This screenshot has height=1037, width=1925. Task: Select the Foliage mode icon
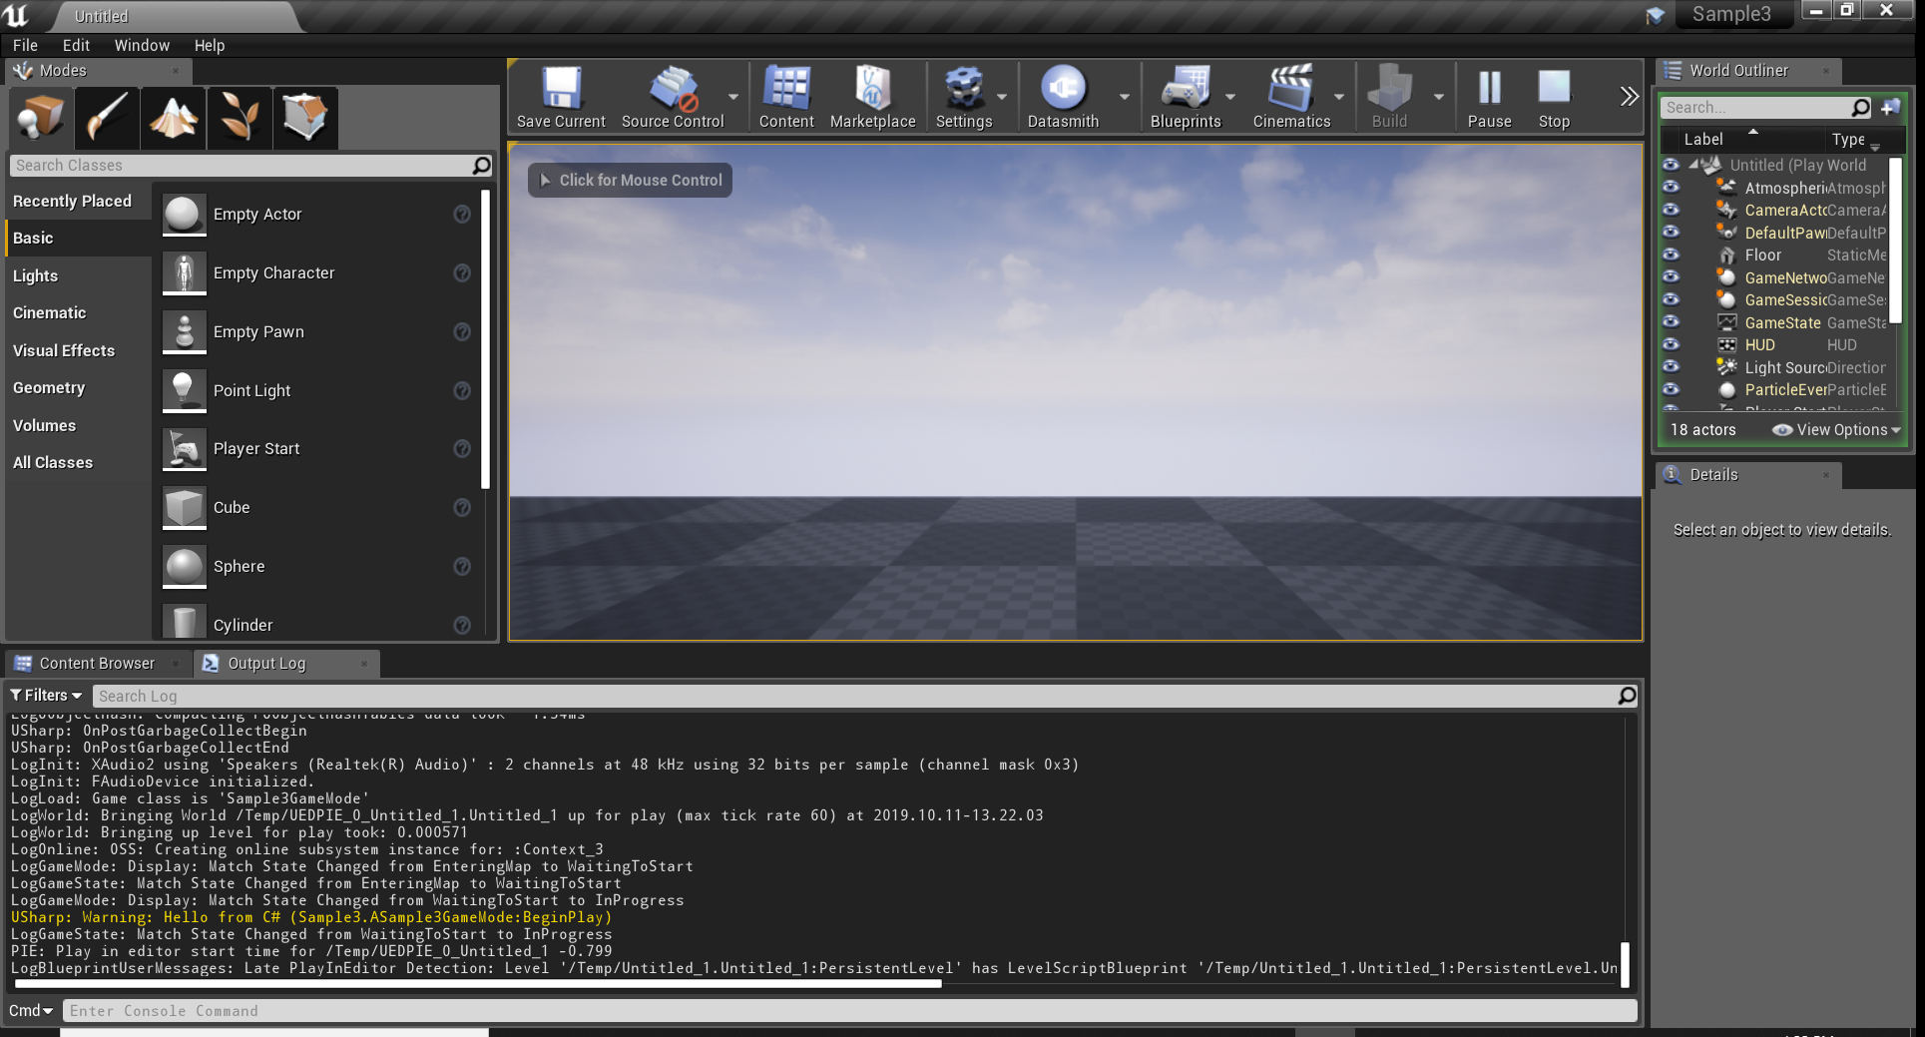tap(240, 118)
